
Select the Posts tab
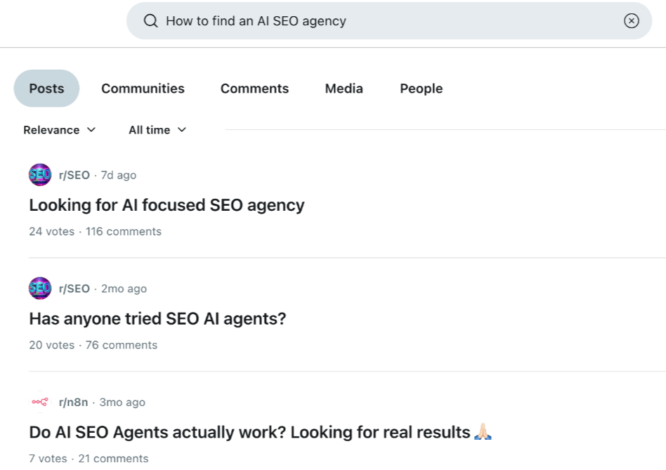46,89
